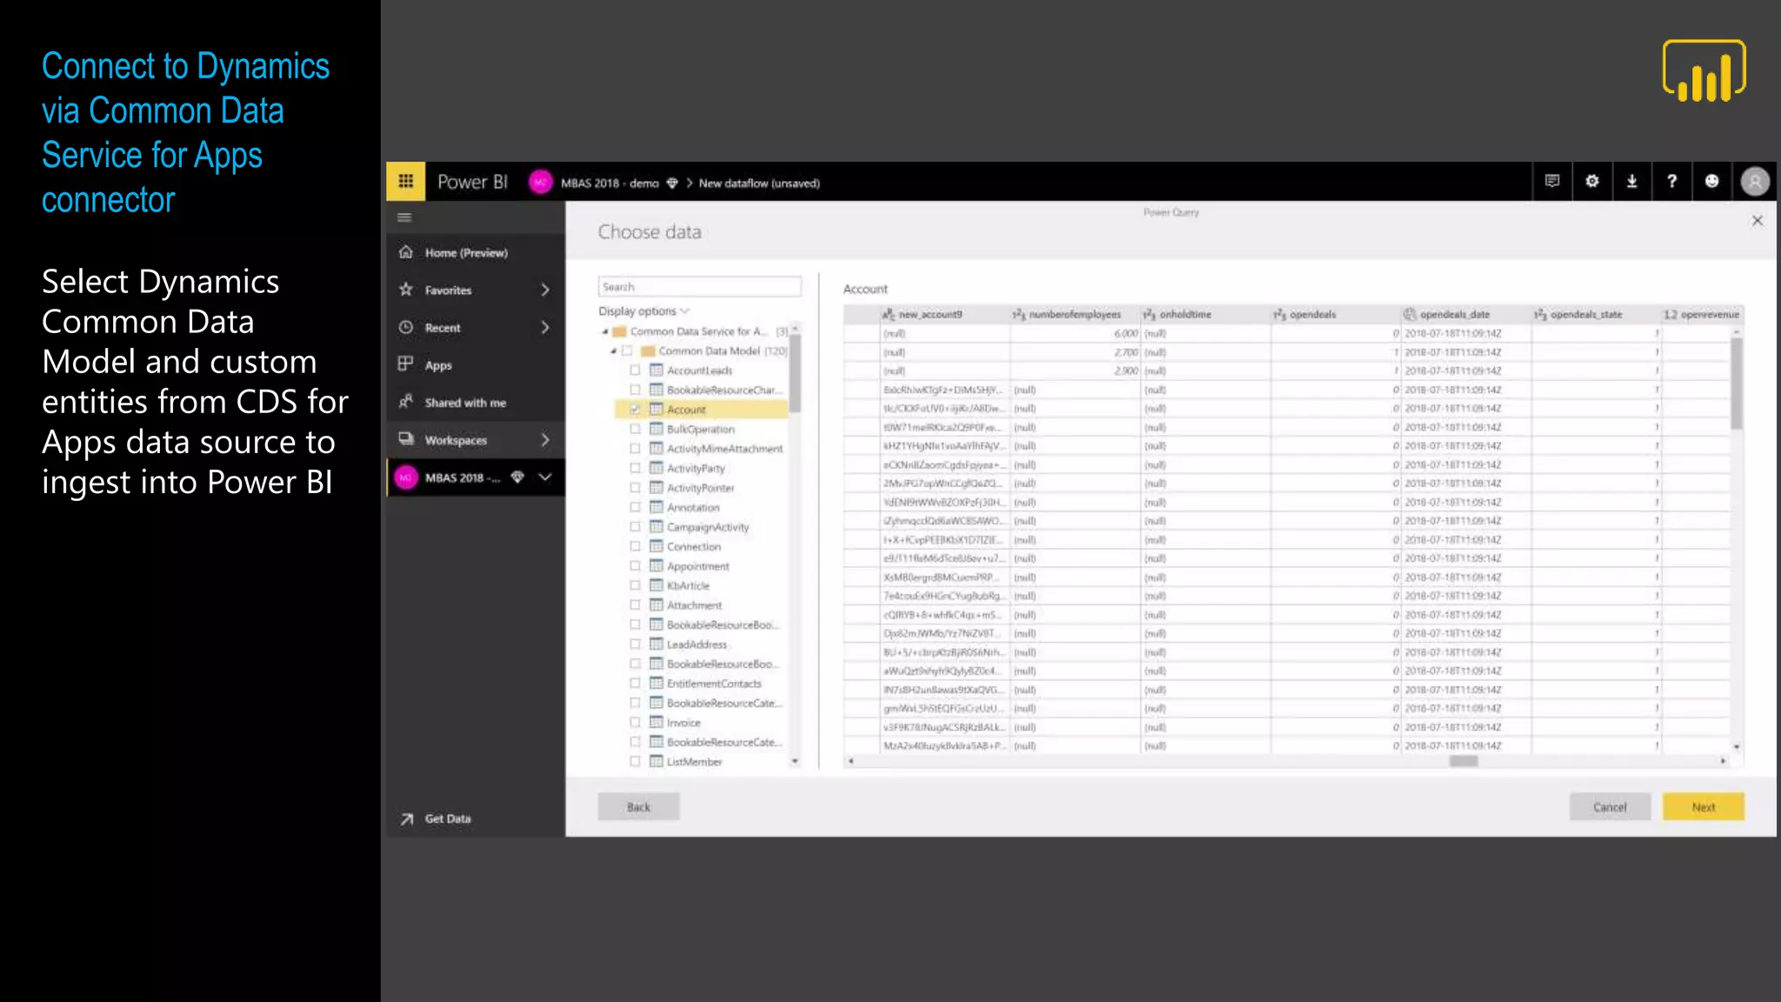Click the Back button
Viewport: 1781px width, 1002px height.
pos(638,807)
